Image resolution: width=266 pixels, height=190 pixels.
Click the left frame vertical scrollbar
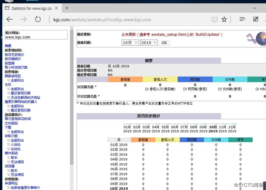coord(72,96)
